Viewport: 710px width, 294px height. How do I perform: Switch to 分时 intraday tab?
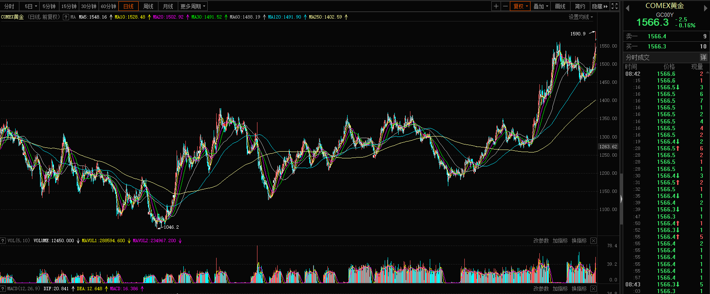coord(9,6)
